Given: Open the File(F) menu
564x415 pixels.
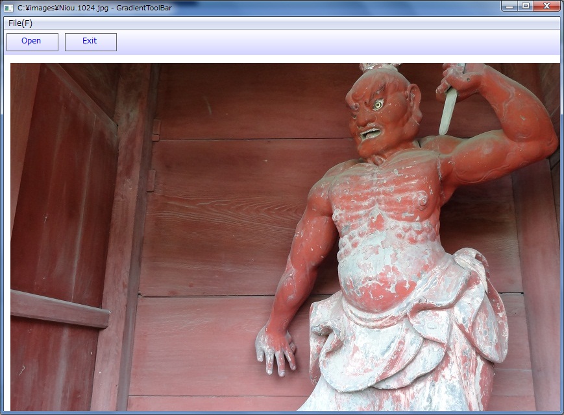Looking at the screenshot, I should pyautogui.click(x=21, y=23).
